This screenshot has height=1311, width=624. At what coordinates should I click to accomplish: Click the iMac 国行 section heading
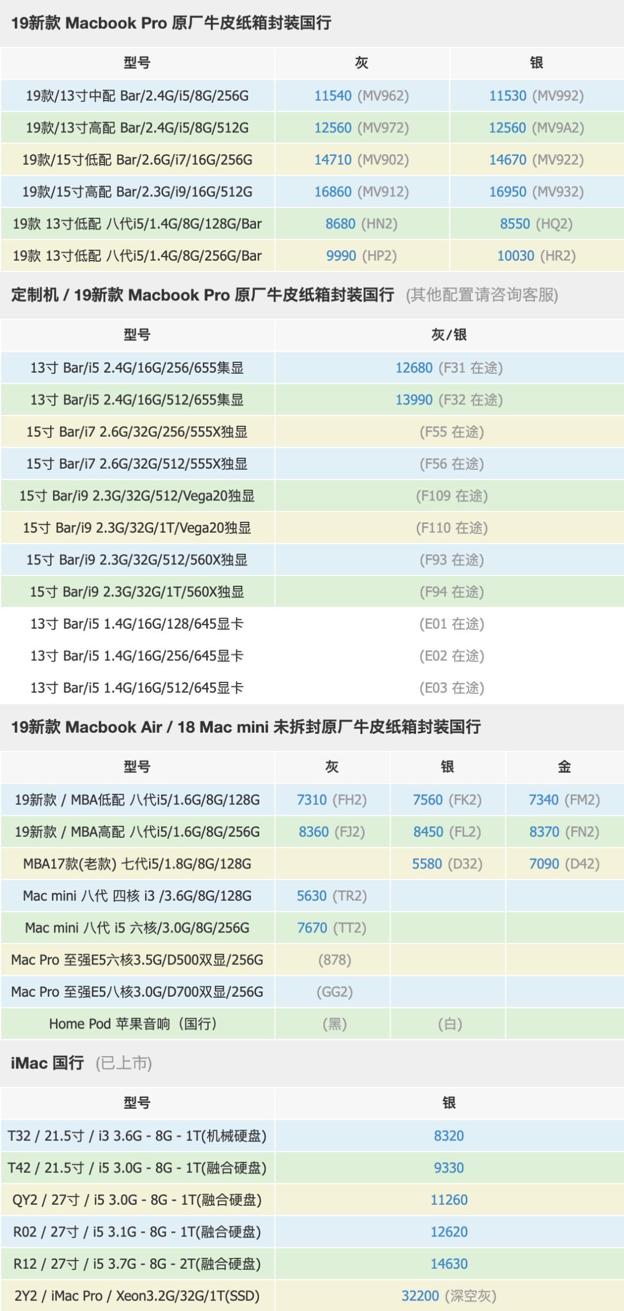47,1063
